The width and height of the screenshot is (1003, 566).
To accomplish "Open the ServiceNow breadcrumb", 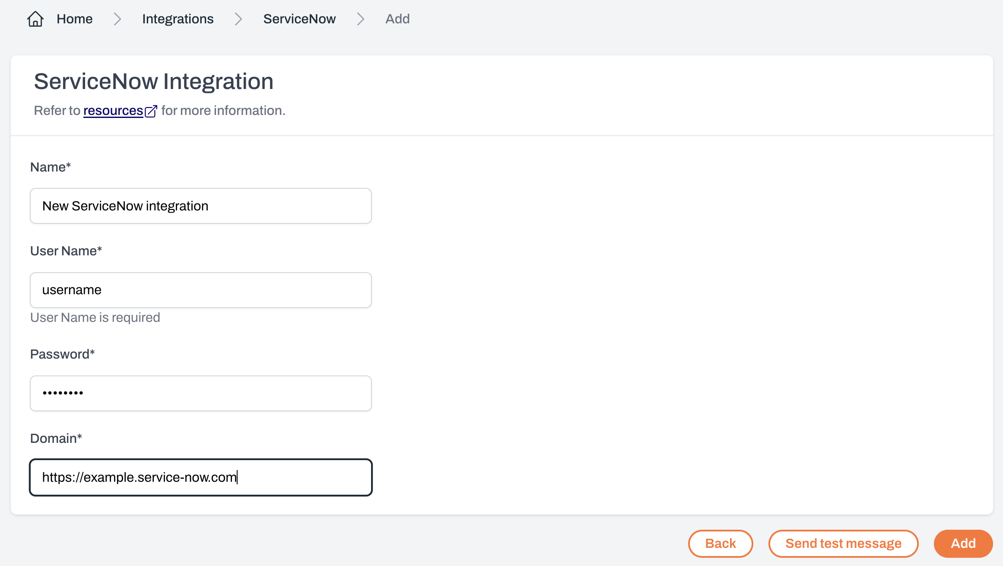I will [299, 19].
